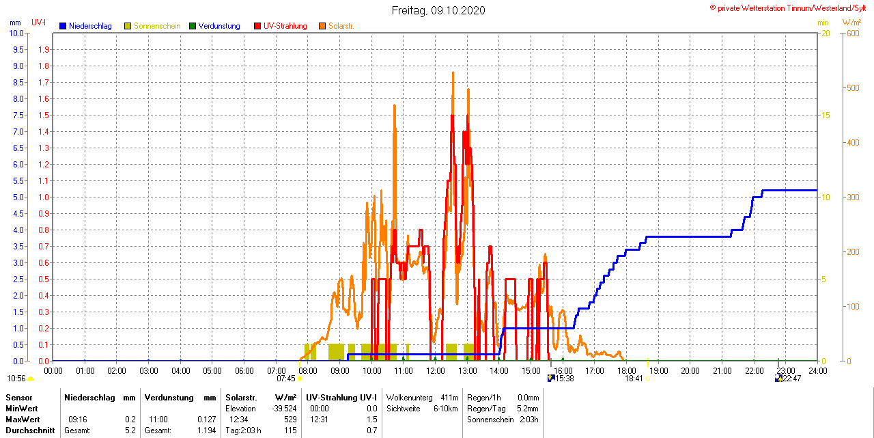Image resolution: width=874 pixels, height=438 pixels.
Task: Click the Tag:2:03 h entry
Action: [244, 430]
